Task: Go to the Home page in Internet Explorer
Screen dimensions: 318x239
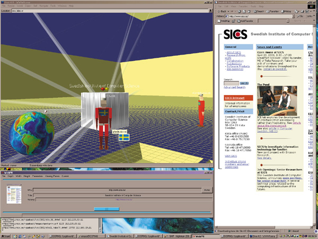Action: point(249,11)
